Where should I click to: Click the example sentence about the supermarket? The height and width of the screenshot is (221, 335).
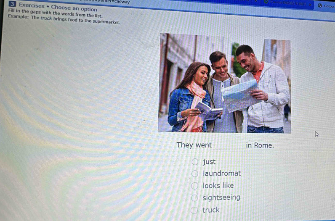(x=64, y=21)
